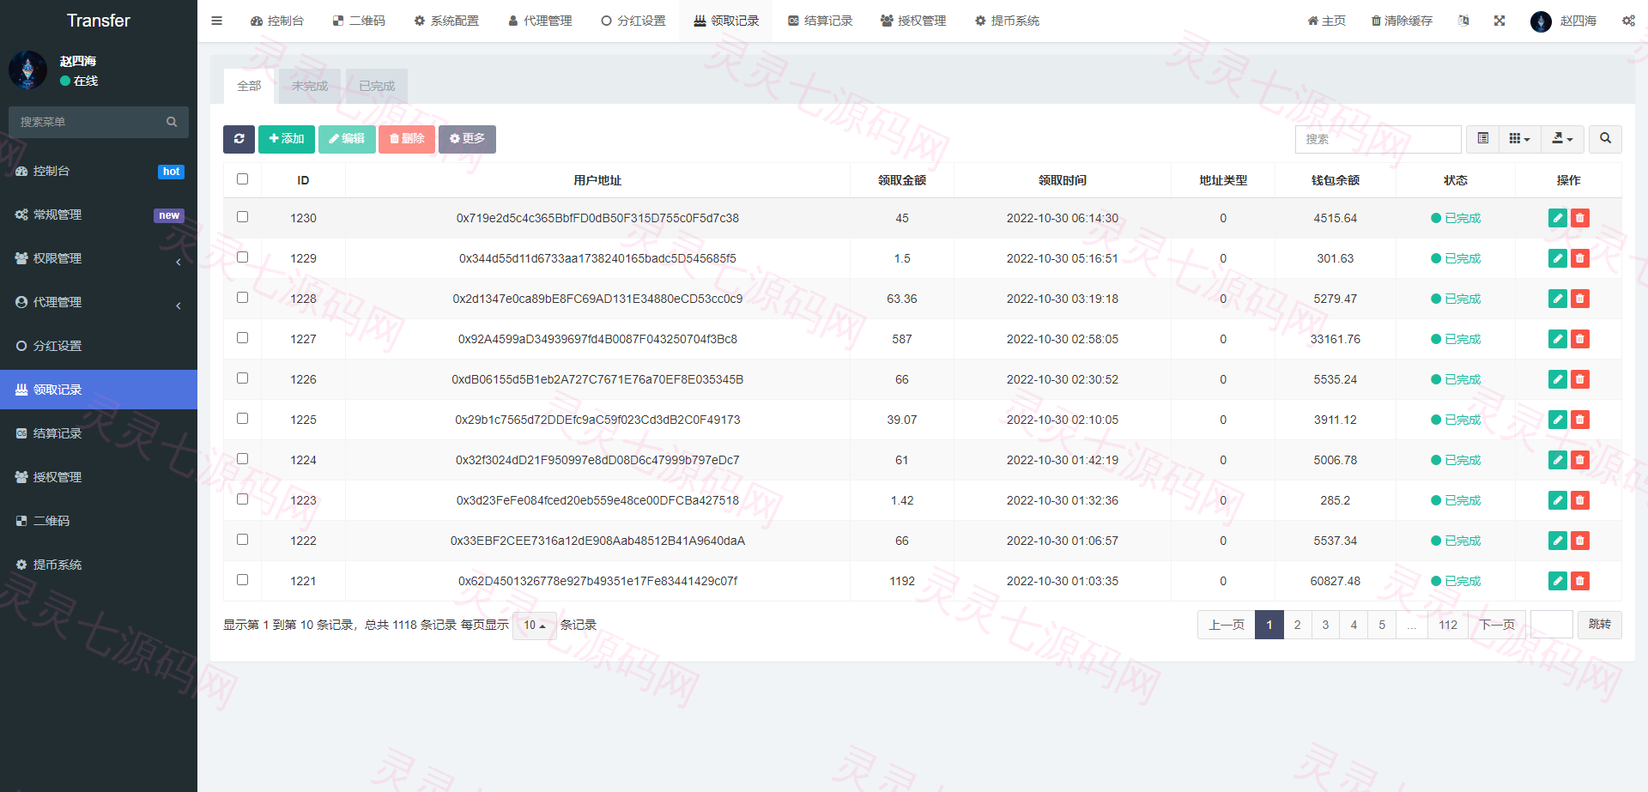Viewport: 1648px width, 792px height.
Task: Check the select-all checkbox in table header
Action: click(242, 179)
